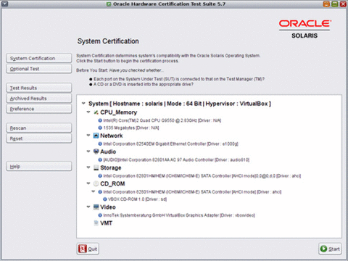Select the Storage label

tap(111, 167)
